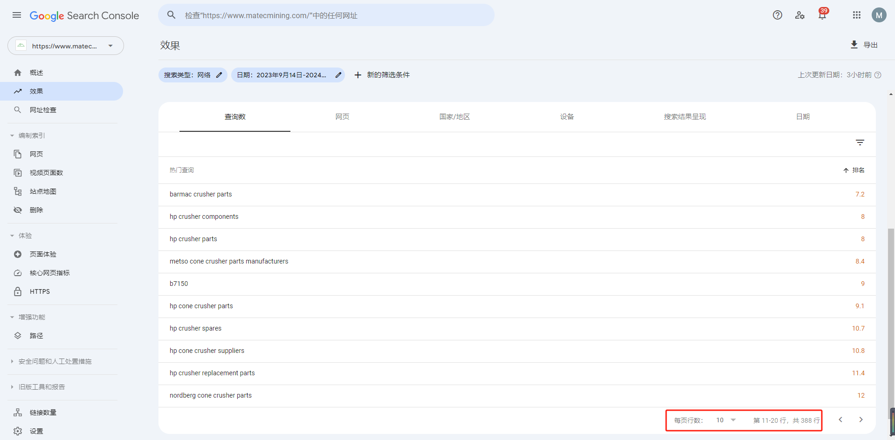Image resolution: width=895 pixels, height=440 pixels.
Task: Select query 'b7150'
Action: tap(179, 284)
